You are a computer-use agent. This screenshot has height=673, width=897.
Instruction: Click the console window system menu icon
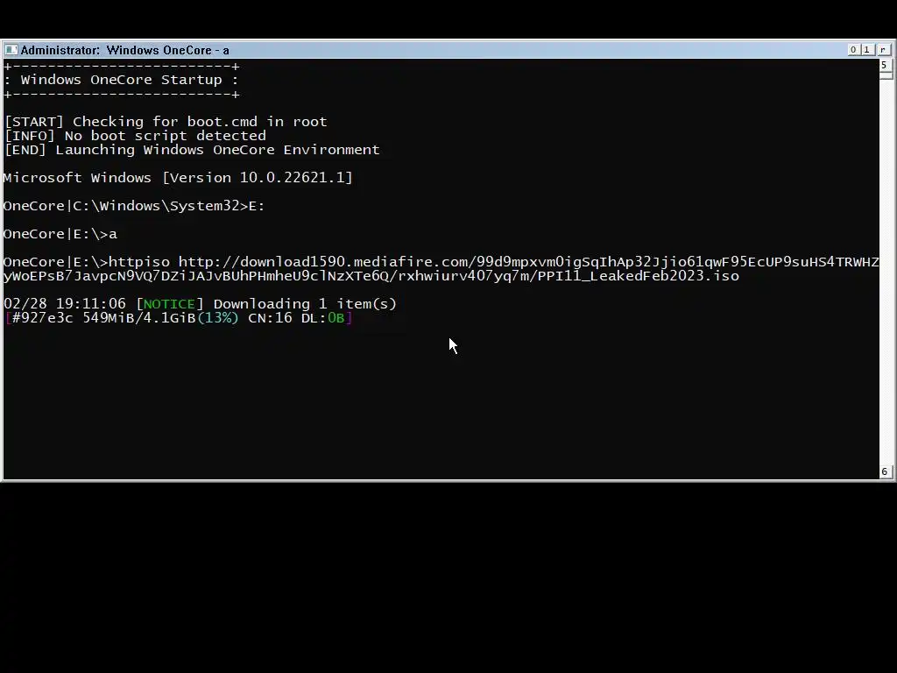[x=11, y=50]
